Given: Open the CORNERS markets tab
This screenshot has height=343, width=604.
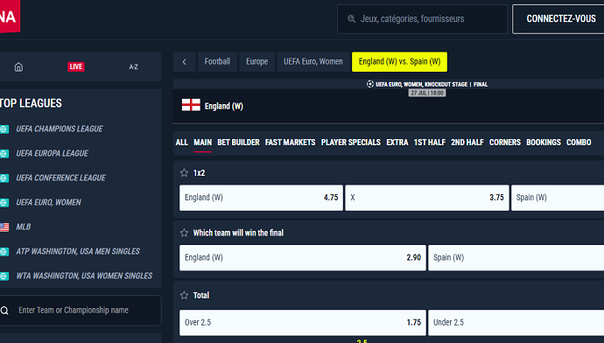Looking at the screenshot, I should pos(504,143).
